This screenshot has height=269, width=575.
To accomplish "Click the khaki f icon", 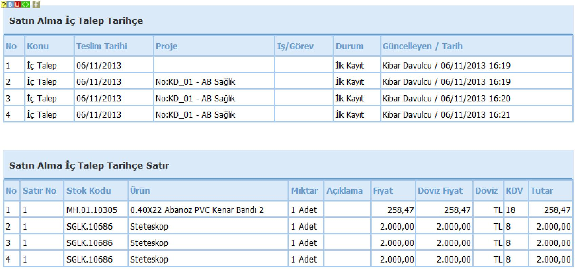I will [x=36, y=4].
